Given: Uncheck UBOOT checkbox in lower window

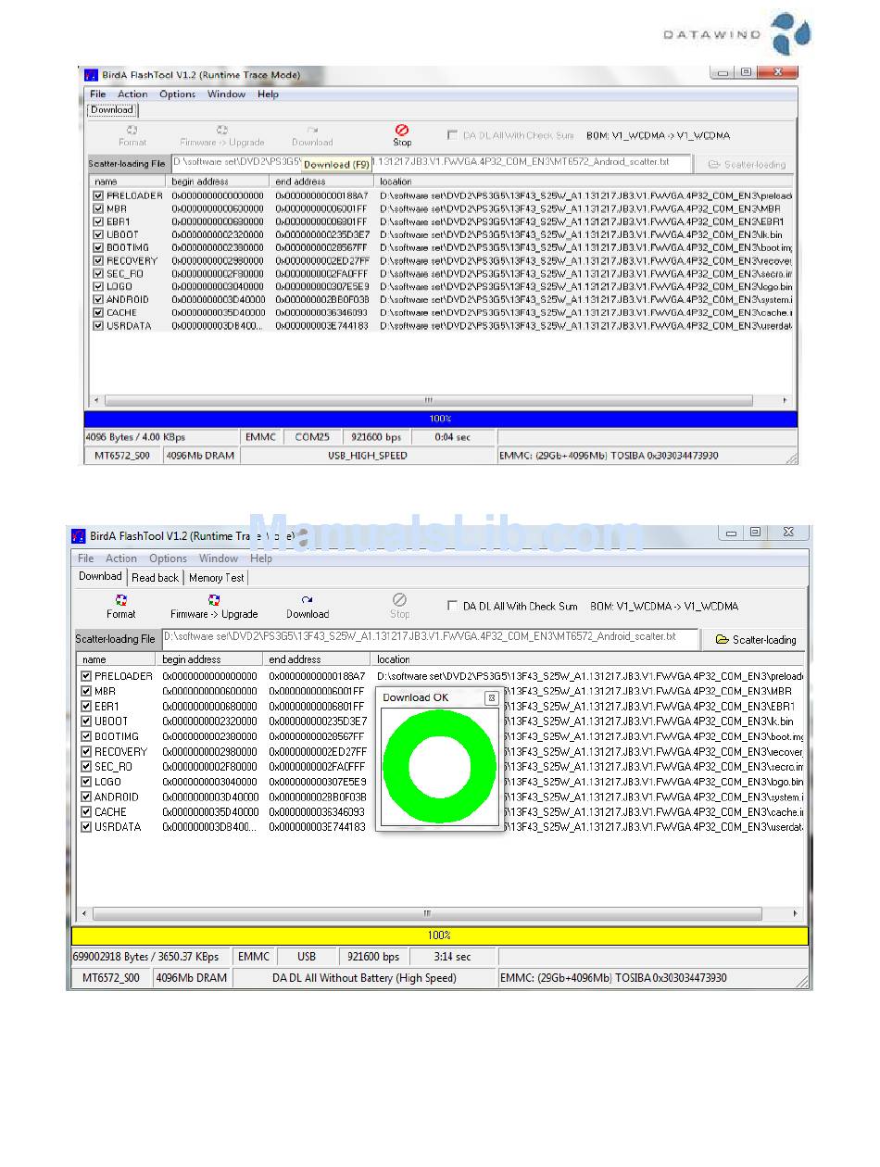Looking at the screenshot, I should (86, 722).
